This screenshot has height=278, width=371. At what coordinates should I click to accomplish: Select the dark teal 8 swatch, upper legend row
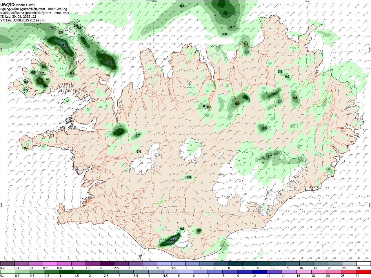tap(235, 264)
